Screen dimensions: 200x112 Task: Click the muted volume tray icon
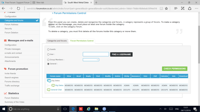(x=165, y=109)
